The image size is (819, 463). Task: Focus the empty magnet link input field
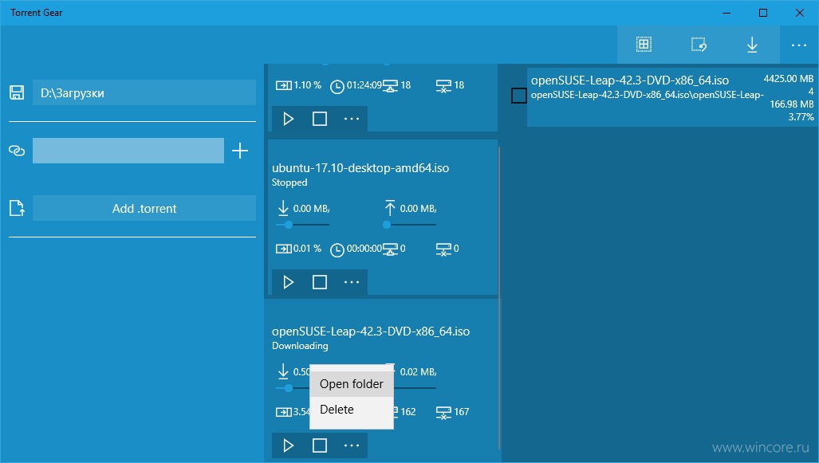point(128,151)
